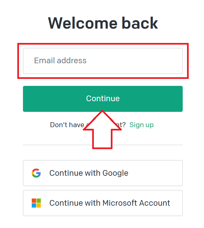The width and height of the screenshot is (204, 228).
Task: Focus the Email address input field
Action: 103,61
